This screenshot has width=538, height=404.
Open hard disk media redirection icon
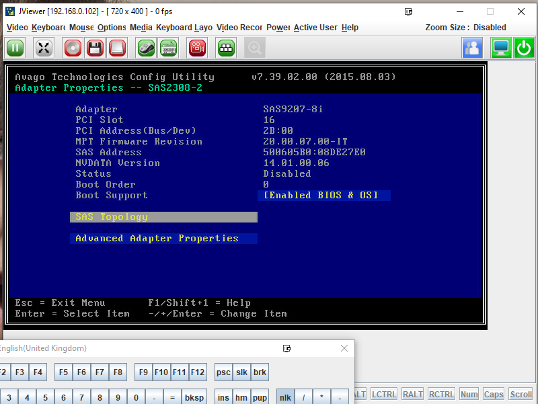pos(117,48)
